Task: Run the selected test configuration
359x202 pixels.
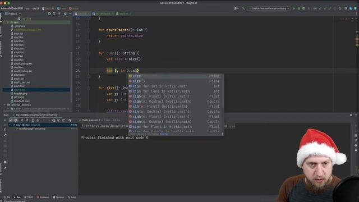Action: [294, 8]
